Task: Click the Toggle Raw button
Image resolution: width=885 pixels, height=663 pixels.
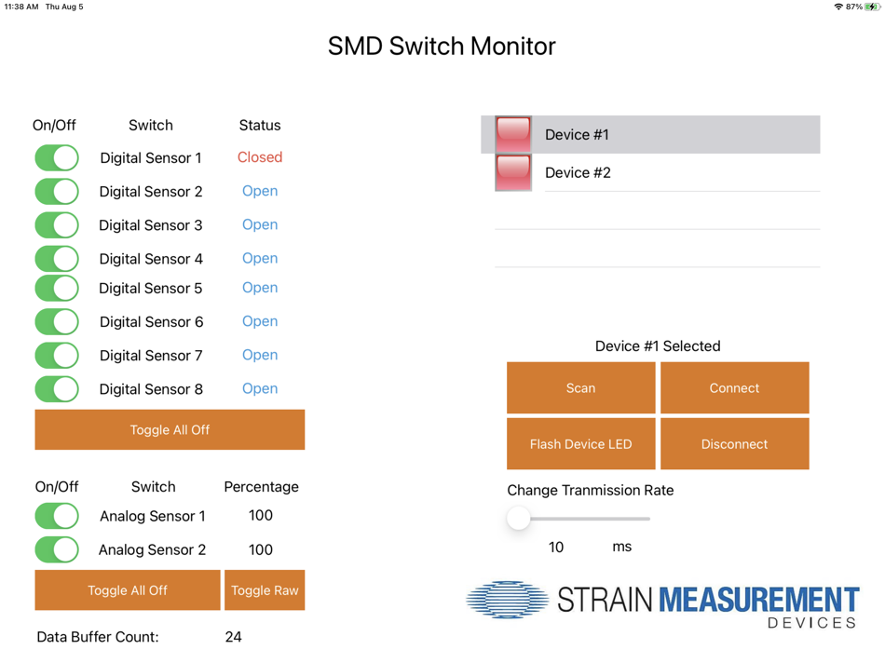Action: [265, 590]
